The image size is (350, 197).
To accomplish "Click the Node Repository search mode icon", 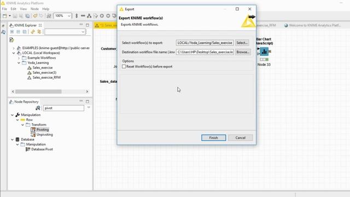I will point(38,108).
